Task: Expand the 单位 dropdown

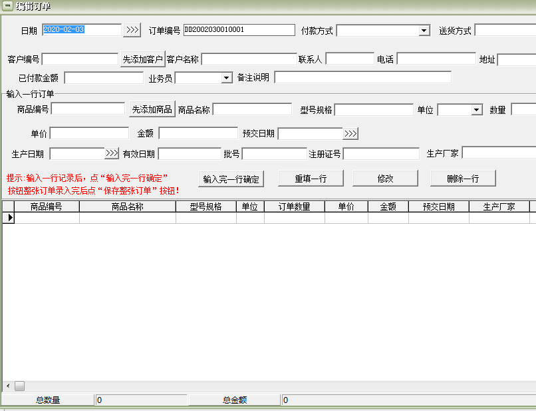Action: click(477, 110)
